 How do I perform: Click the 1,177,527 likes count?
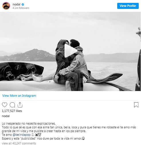click(x=12, y=111)
